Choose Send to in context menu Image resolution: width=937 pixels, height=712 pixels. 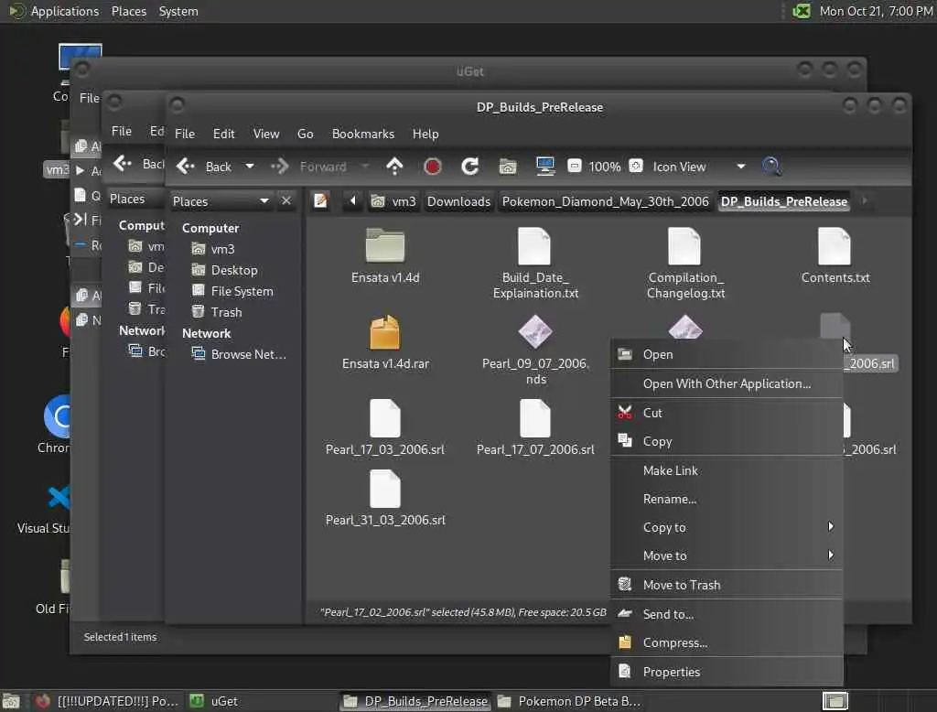point(727,614)
